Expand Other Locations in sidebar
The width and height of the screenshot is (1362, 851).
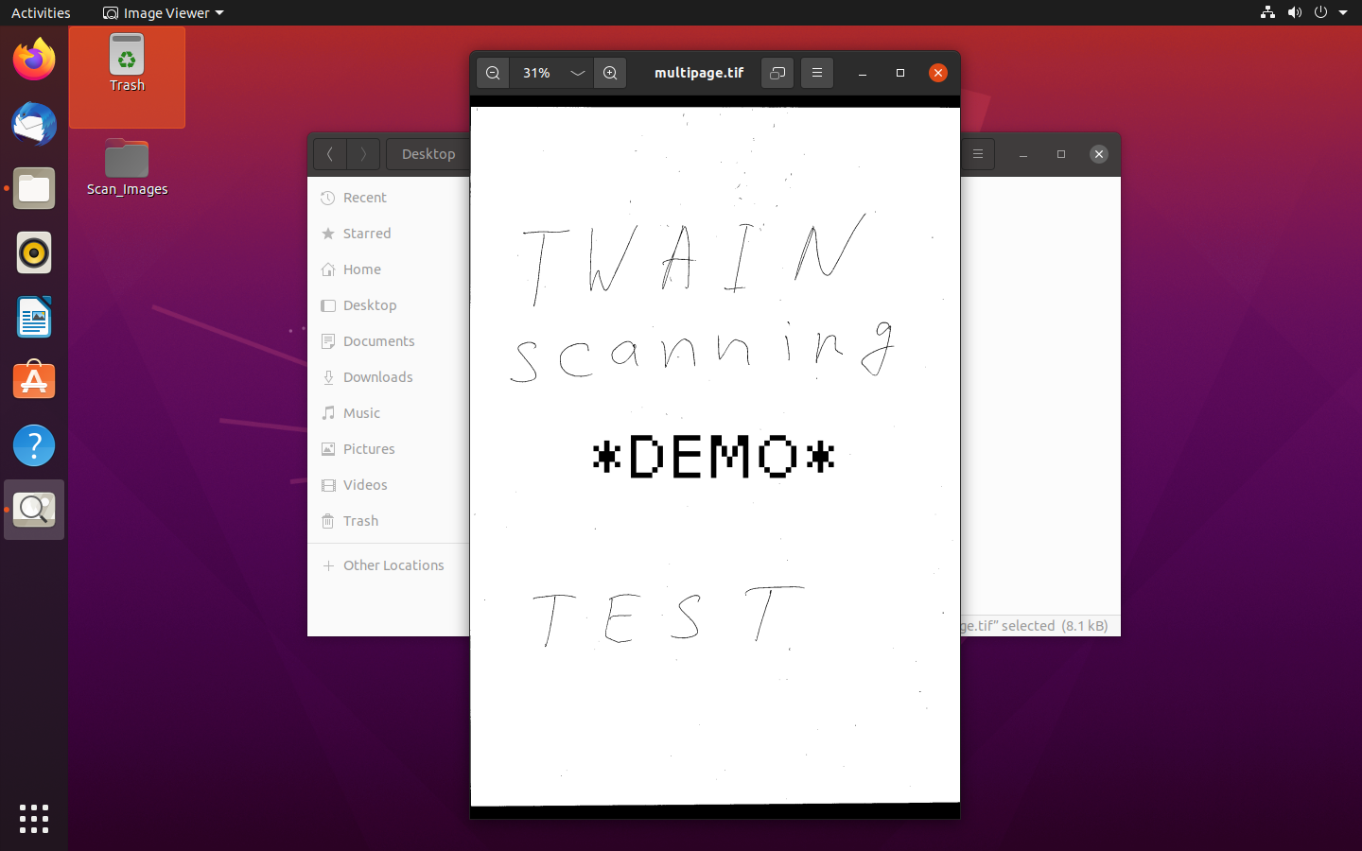[x=393, y=565]
